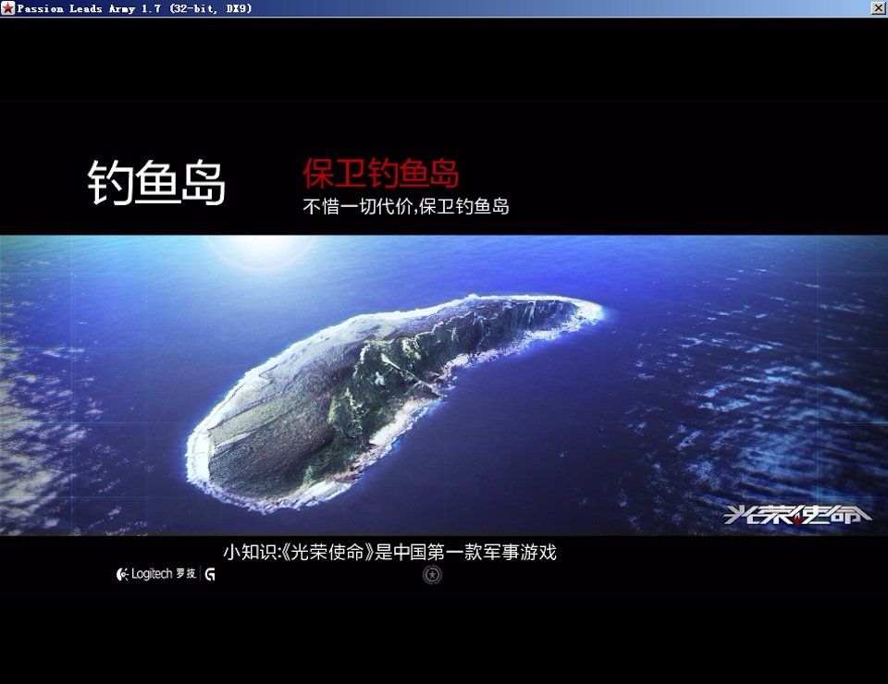Viewport: 888px width, 684px height.
Task: Click the red star app icon in title bar
Action: click(x=8, y=8)
